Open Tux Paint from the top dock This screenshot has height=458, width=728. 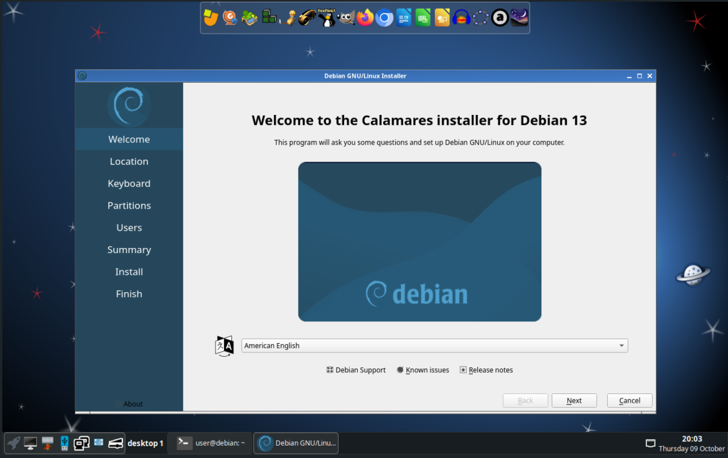[327, 17]
